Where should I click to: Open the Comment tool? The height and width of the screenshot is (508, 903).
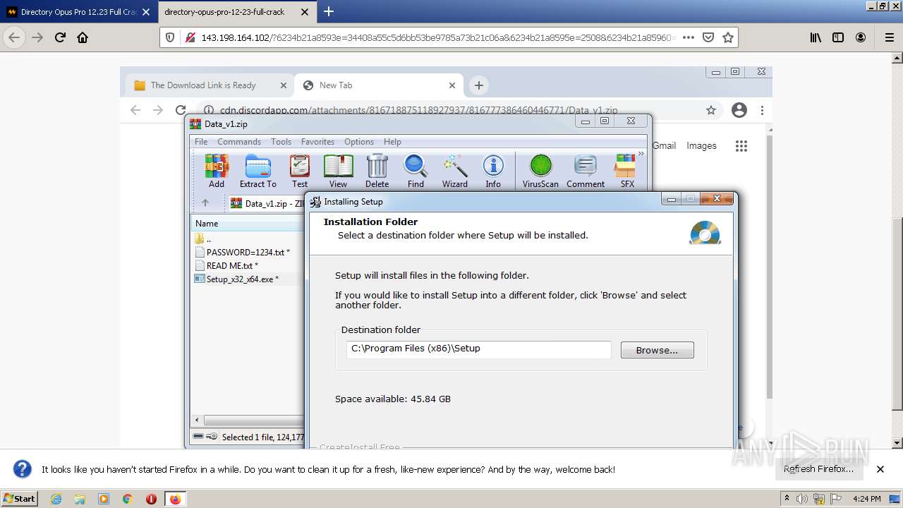(586, 171)
